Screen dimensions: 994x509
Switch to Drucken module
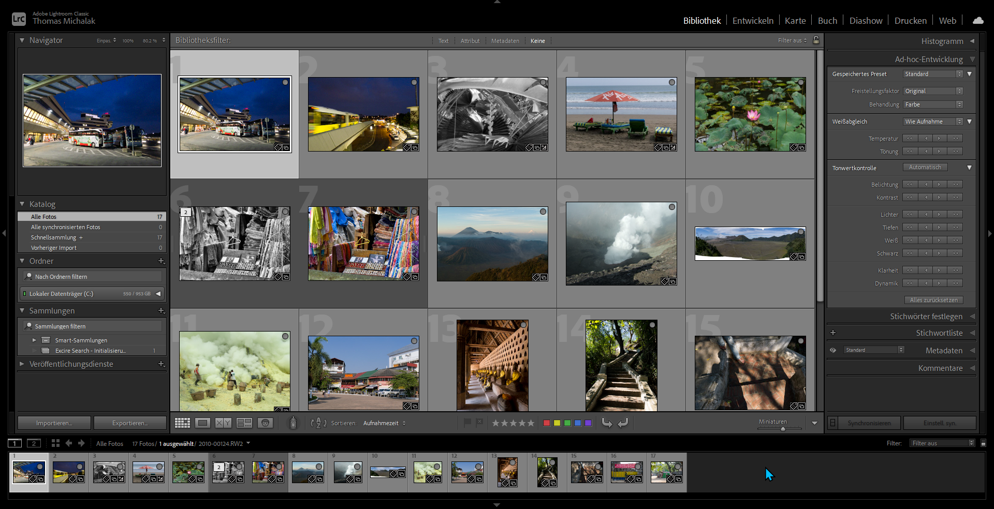pyautogui.click(x=911, y=21)
